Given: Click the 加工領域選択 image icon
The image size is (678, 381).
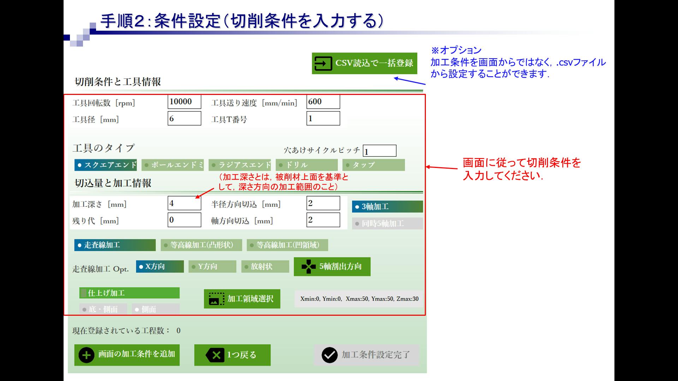Looking at the screenshot, I should (216, 299).
